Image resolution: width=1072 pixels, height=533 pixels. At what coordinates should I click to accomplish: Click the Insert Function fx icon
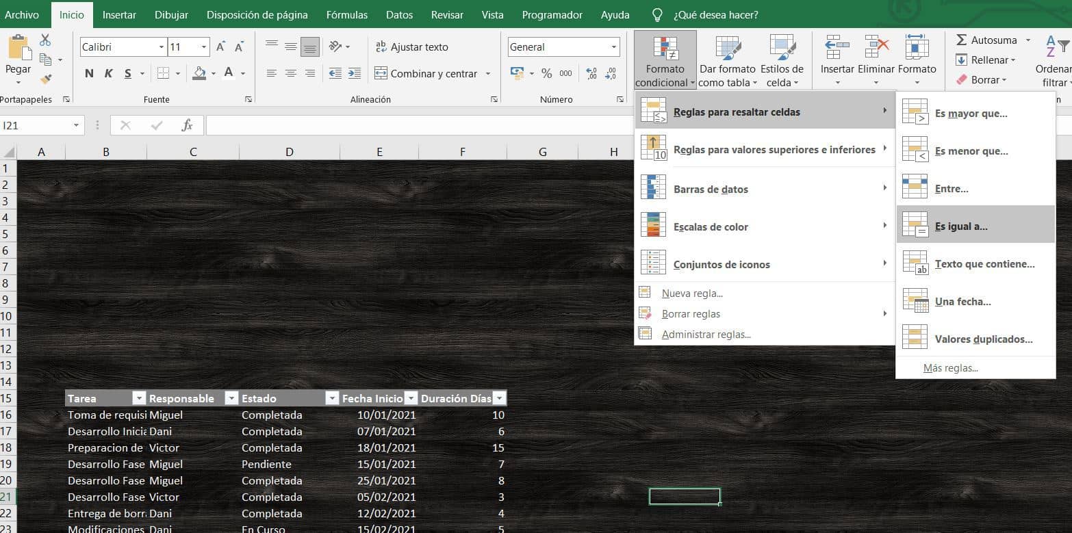[x=187, y=125]
